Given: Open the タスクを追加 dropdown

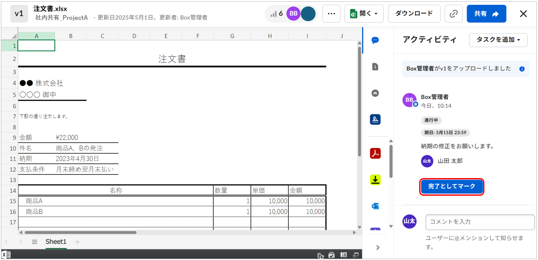Looking at the screenshot, I should pos(498,40).
